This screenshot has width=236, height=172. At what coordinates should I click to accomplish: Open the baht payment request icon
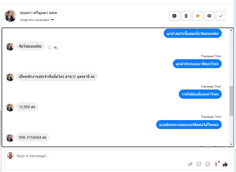[216, 164]
